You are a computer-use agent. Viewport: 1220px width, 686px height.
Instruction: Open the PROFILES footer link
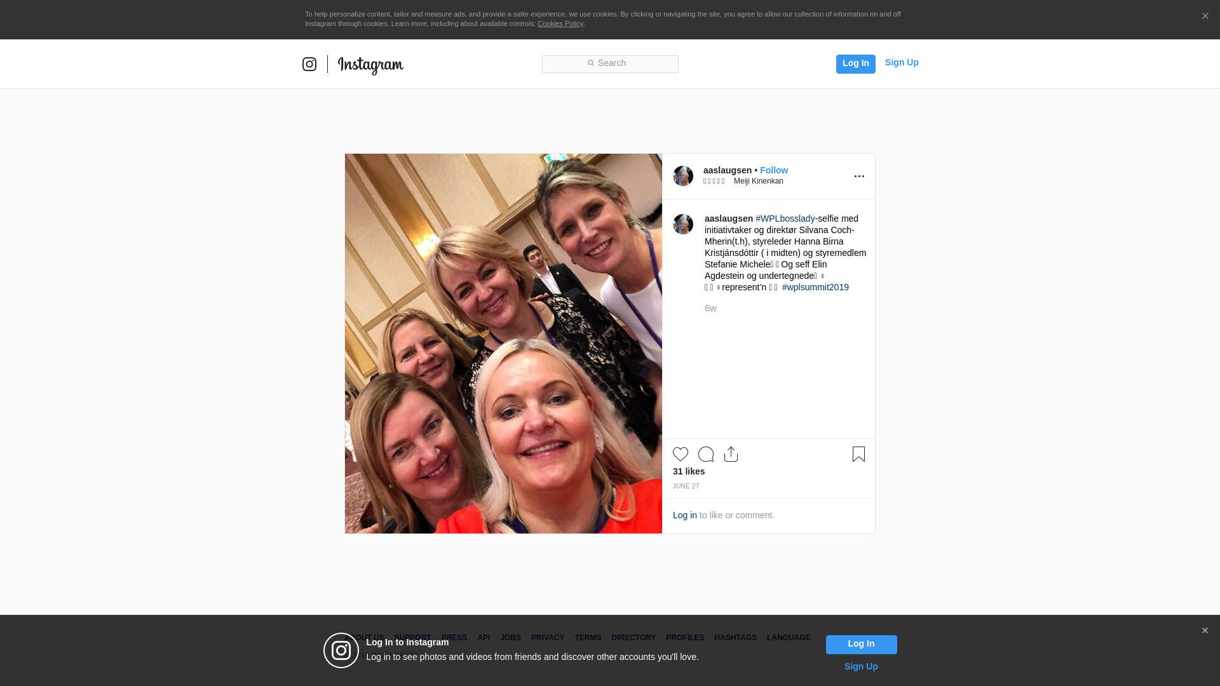(685, 638)
